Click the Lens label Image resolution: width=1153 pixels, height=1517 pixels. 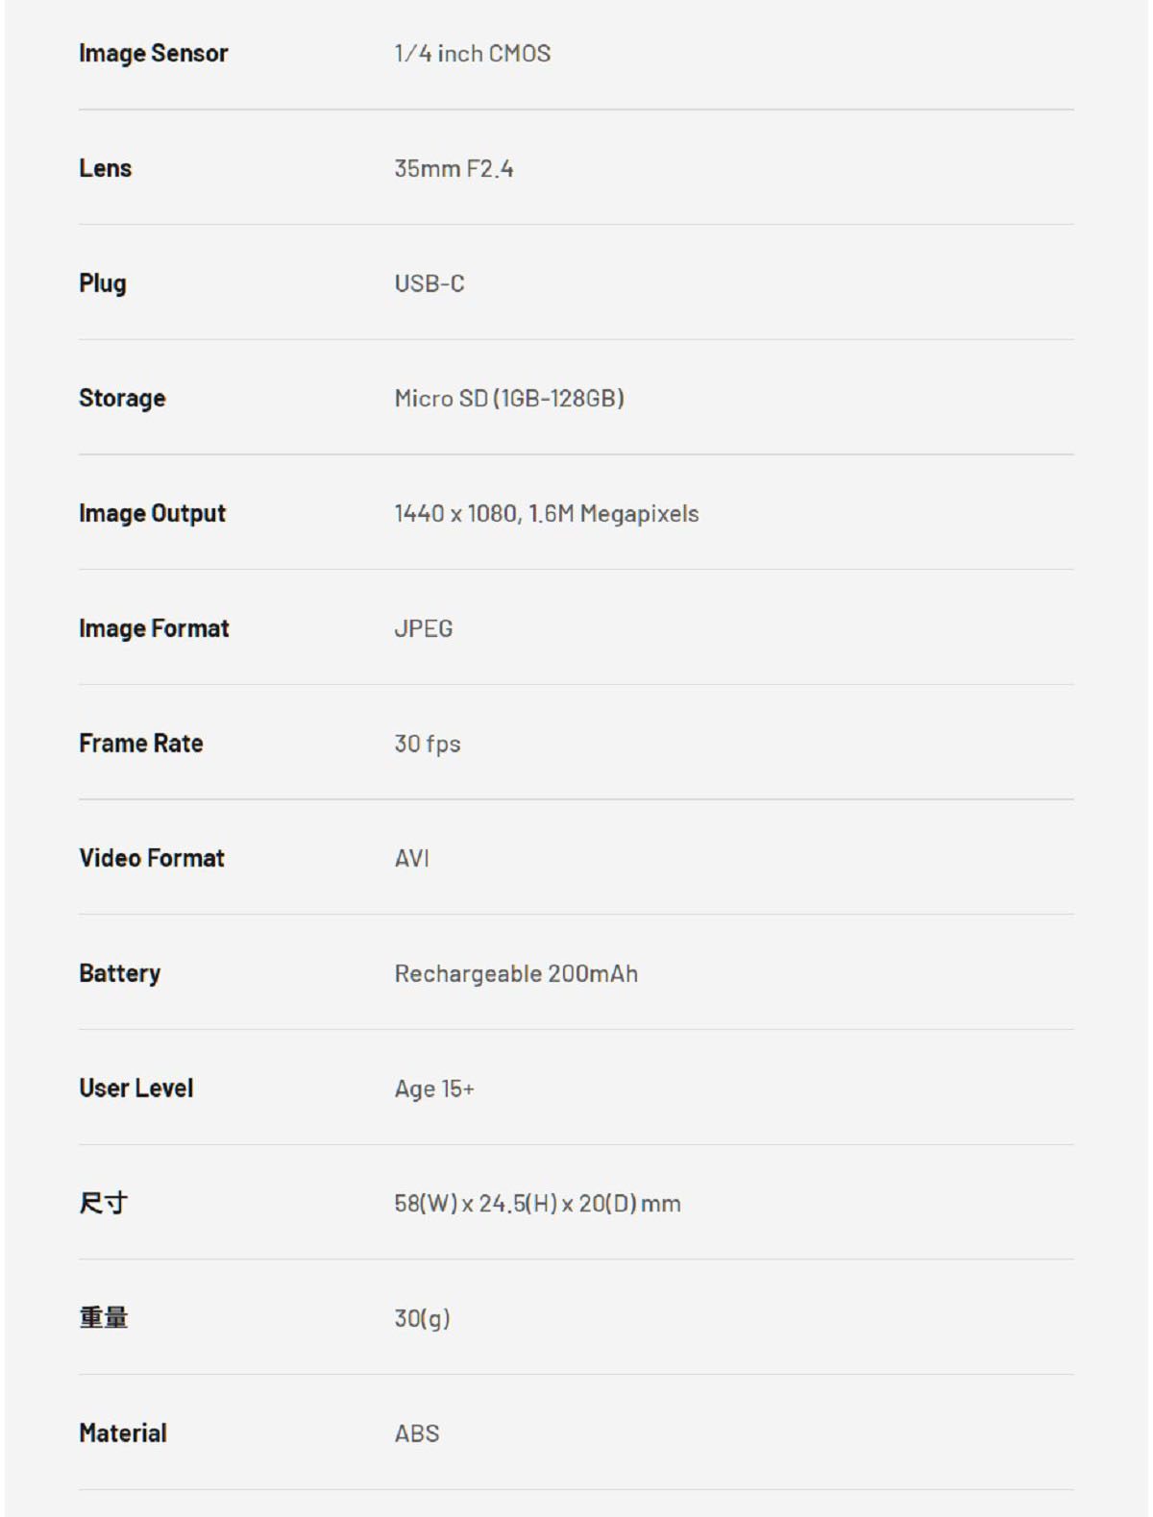click(x=105, y=168)
